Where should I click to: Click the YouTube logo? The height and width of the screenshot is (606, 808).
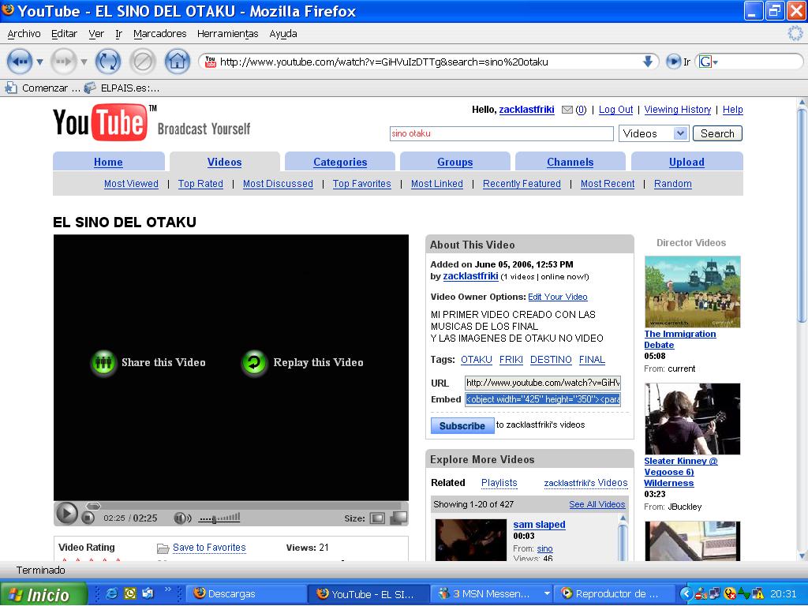[x=101, y=122]
